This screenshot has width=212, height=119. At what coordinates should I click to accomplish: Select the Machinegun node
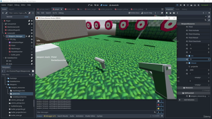pyautogui.click(x=16, y=49)
